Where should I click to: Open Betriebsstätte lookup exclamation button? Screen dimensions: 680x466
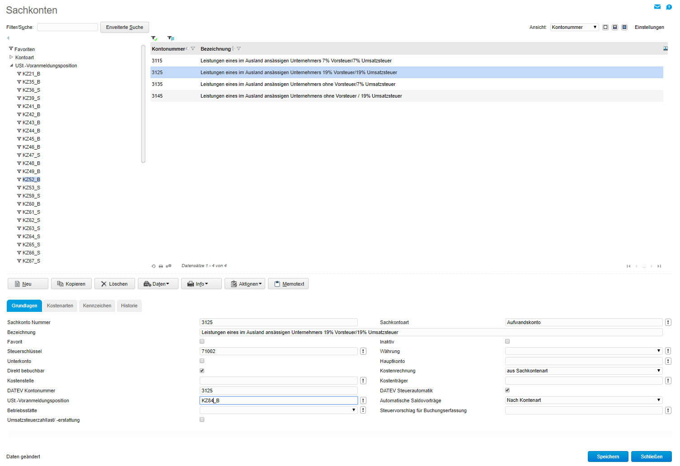click(363, 410)
